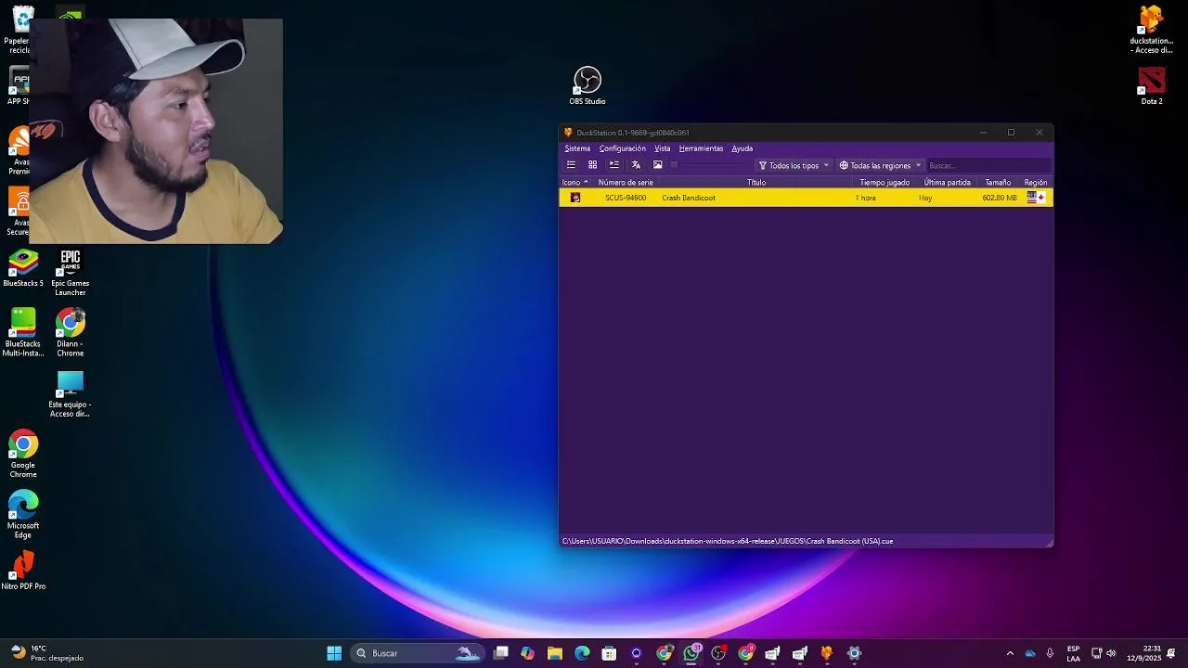Click the 'Hoy' last played cell
Viewport: 1188px width, 668px height.
(x=925, y=198)
